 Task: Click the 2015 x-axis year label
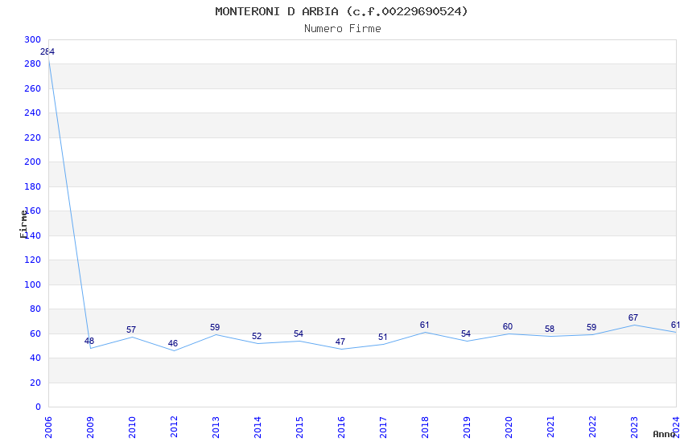[x=299, y=428]
